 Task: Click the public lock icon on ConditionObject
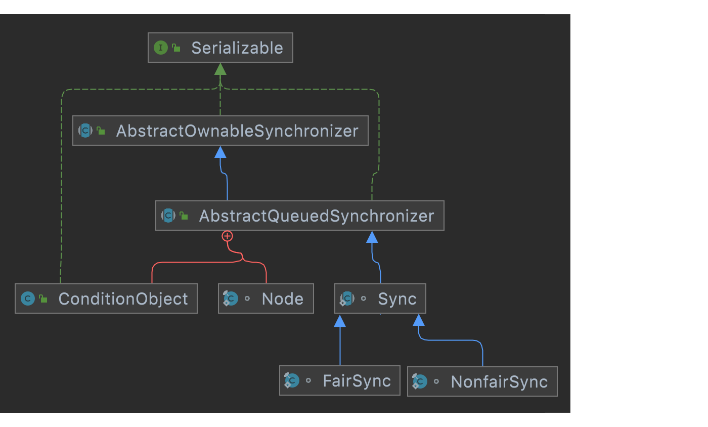coord(43,299)
